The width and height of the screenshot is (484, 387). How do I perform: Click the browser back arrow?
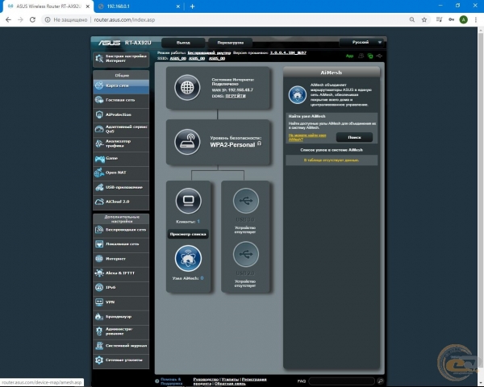click(x=8, y=19)
